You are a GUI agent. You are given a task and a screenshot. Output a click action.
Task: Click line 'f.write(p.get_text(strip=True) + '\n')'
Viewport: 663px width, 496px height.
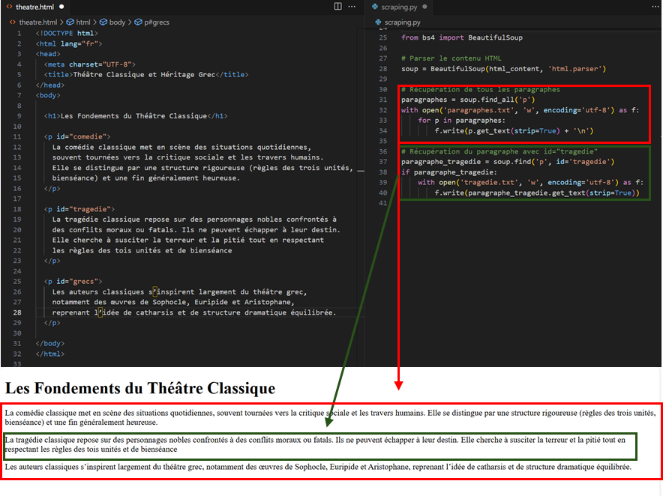click(514, 131)
